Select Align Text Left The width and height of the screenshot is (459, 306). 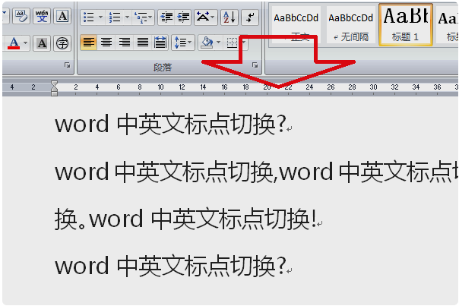(89, 43)
